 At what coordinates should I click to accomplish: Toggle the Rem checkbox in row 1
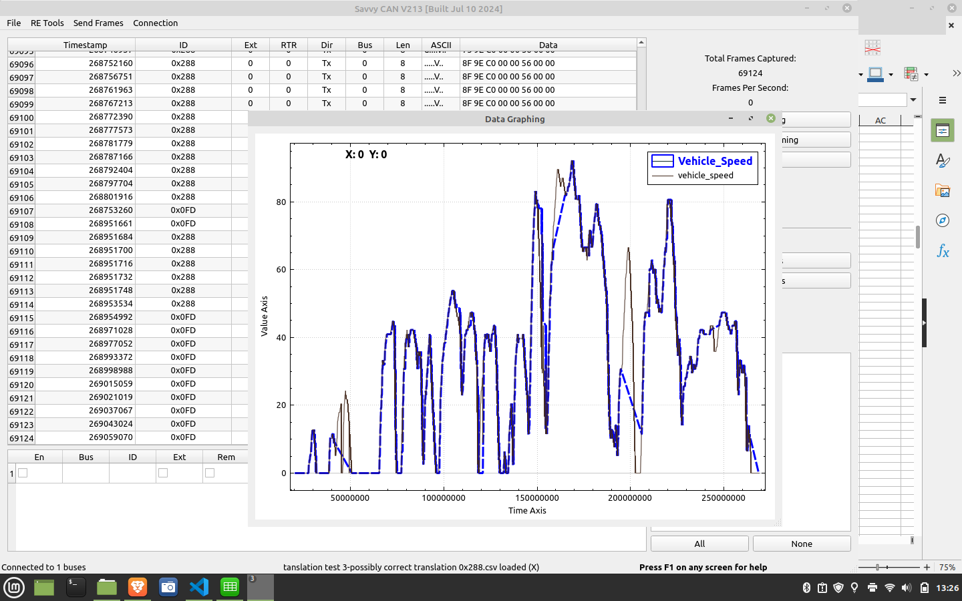(210, 473)
